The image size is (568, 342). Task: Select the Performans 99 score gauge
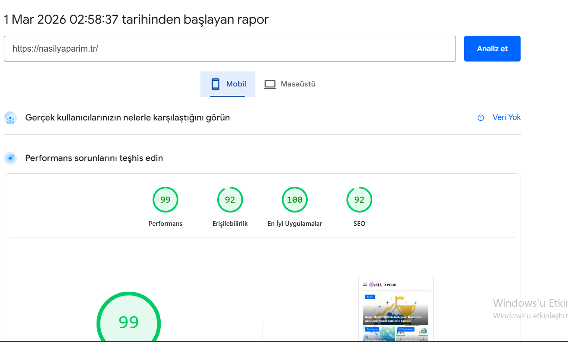point(165,200)
